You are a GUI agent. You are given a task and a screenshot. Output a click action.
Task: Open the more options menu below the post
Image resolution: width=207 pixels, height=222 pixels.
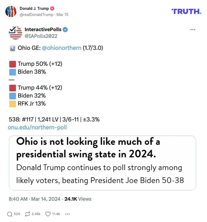click(68, 214)
